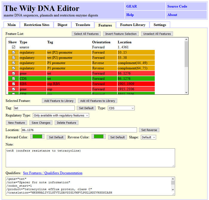209x200 pixels.
Task: Pick the green Forward Color swatch
Action: point(37,136)
